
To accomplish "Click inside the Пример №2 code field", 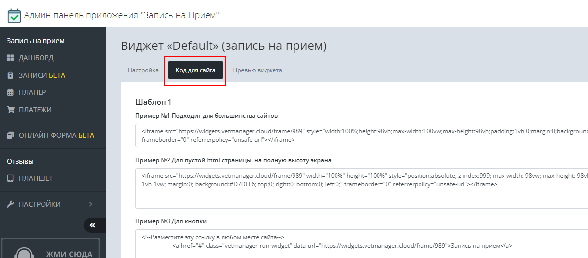I will click(362, 188).
